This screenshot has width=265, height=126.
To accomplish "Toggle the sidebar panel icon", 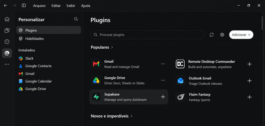I will click(x=24, y=6).
